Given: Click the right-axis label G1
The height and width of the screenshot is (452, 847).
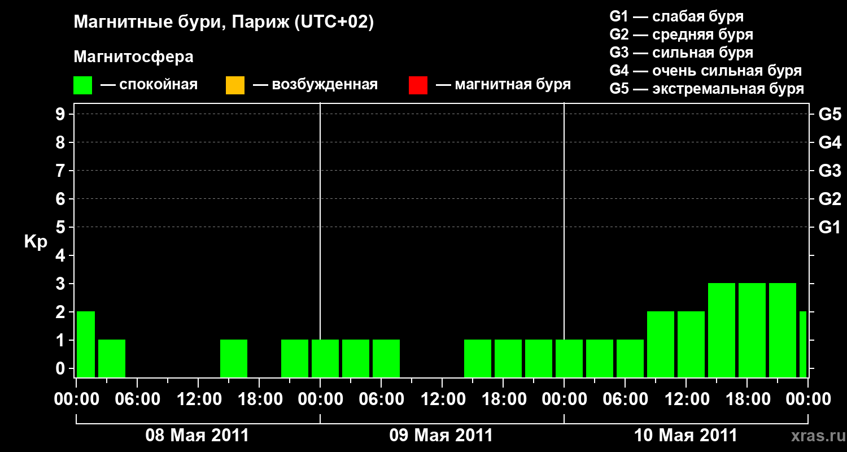Looking at the screenshot, I should point(829,227).
